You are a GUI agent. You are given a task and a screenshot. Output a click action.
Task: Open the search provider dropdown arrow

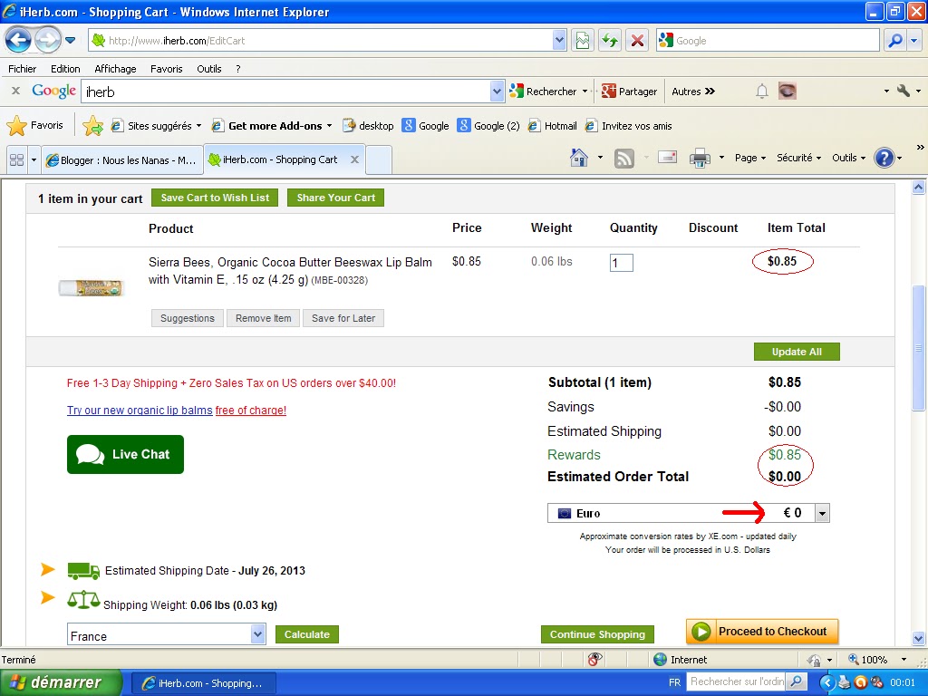tap(915, 40)
